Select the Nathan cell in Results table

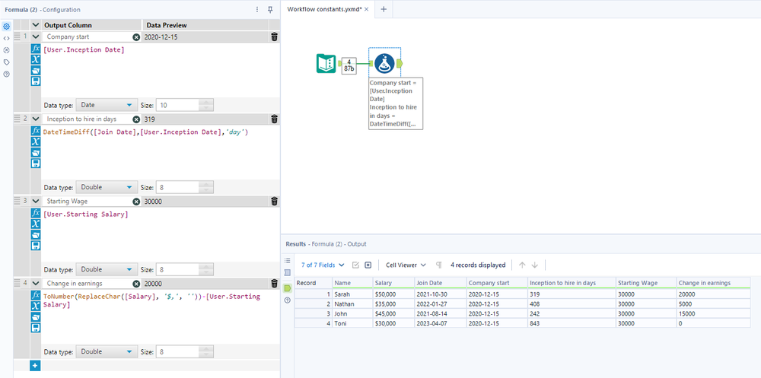click(352, 303)
